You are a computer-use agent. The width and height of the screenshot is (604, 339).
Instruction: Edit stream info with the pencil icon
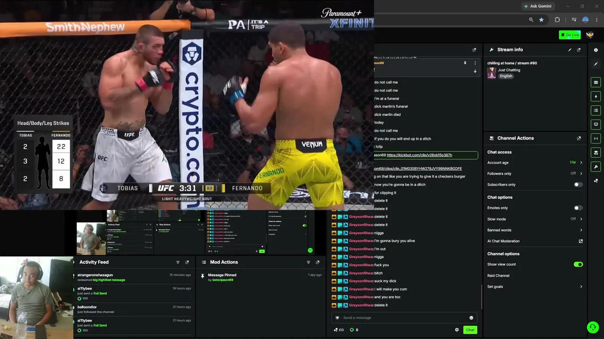(x=570, y=49)
